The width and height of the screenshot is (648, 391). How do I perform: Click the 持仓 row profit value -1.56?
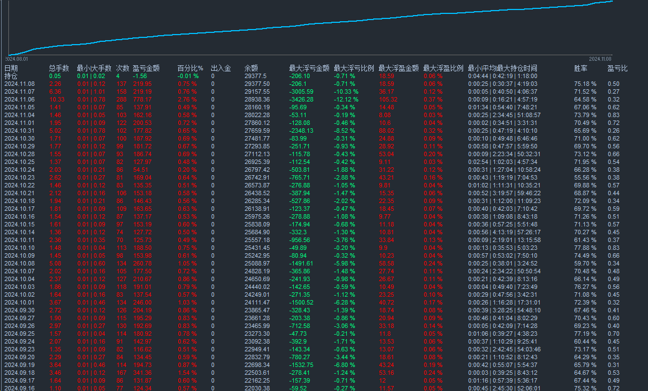(x=140, y=76)
